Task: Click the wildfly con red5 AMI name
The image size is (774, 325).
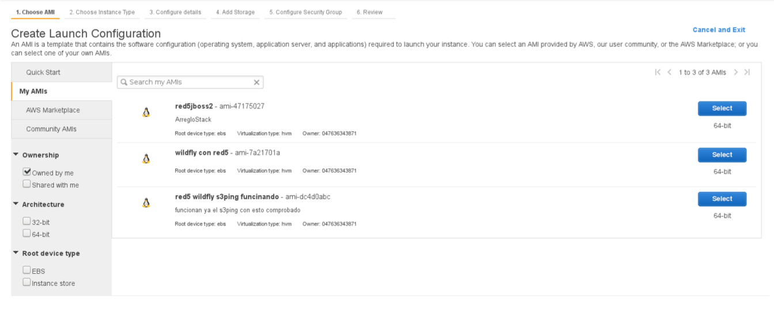Action: click(202, 152)
